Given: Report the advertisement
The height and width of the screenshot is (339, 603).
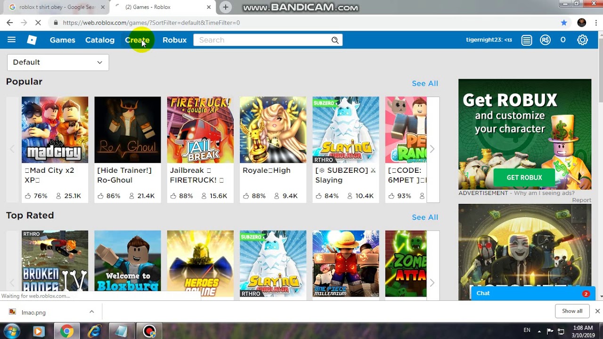Looking at the screenshot, I should coord(581,200).
